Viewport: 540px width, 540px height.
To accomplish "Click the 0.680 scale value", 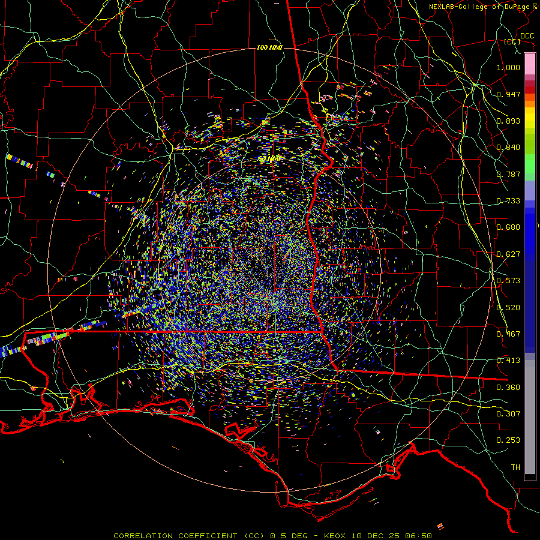I will coord(508,227).
